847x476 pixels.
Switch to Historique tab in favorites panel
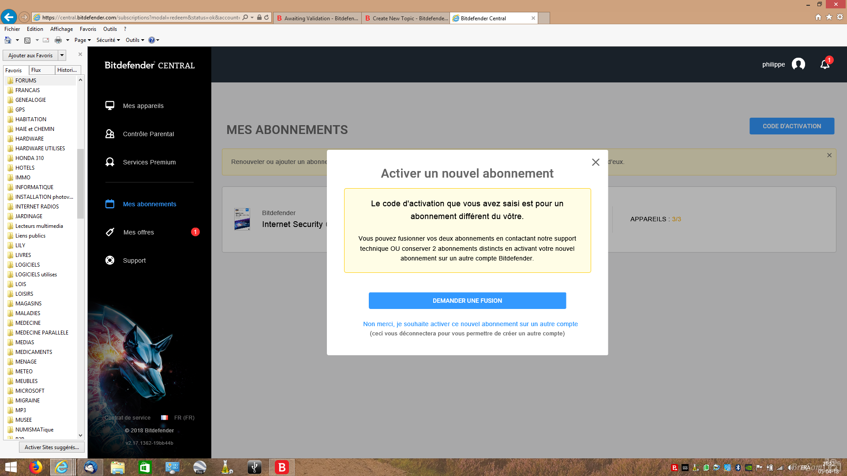68,70
